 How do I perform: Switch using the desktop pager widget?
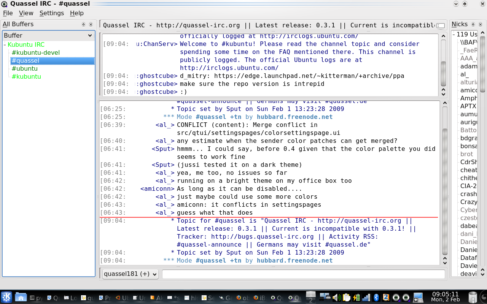point(311,298)
